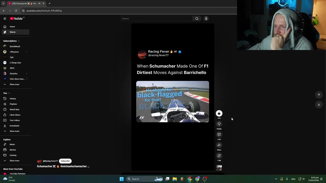The width and height of the screenshot is (326, 183).
Task: Open the comments on the short
Action: click(219, 134)
